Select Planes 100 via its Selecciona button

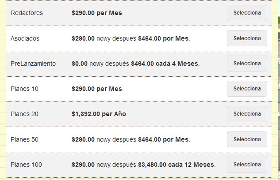point(247,165)
